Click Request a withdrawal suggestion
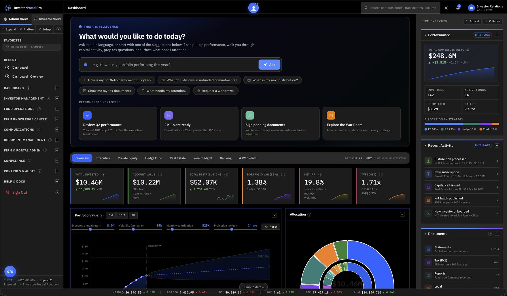Screen dimensions: 507x296 [x=215, y=91]
